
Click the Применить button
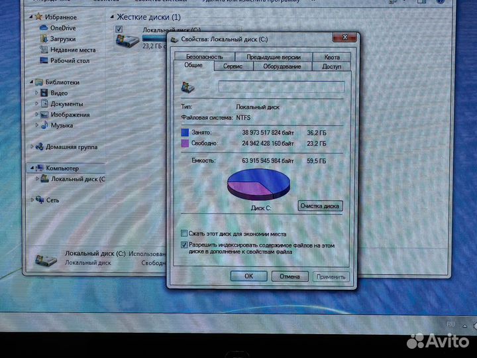[x=331, y=276]
